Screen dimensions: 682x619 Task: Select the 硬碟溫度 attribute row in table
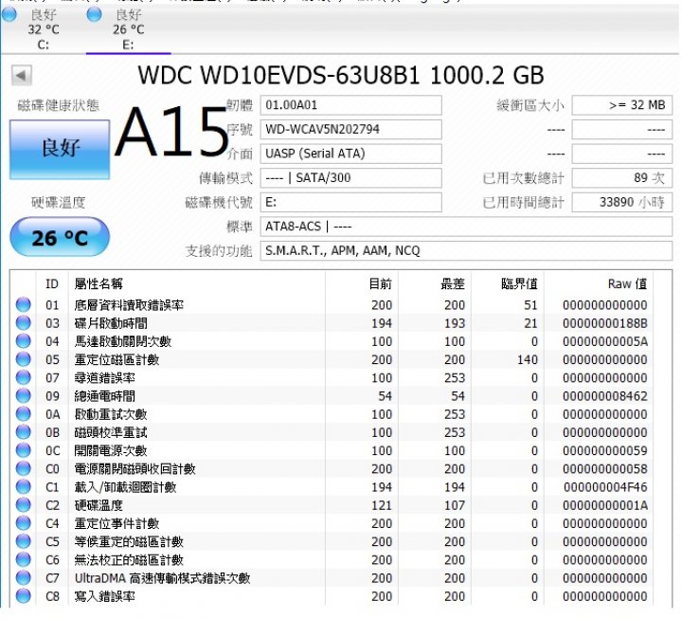[x=332, y=505]
